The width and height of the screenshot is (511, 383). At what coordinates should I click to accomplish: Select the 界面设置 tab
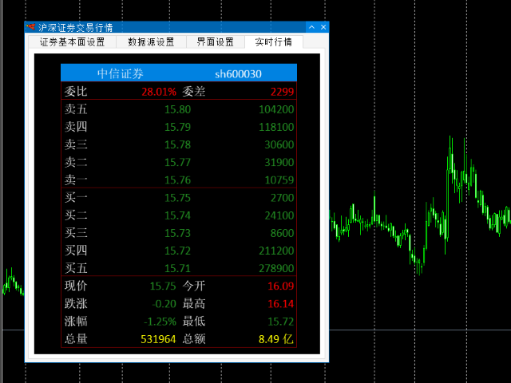click(215, 42)
